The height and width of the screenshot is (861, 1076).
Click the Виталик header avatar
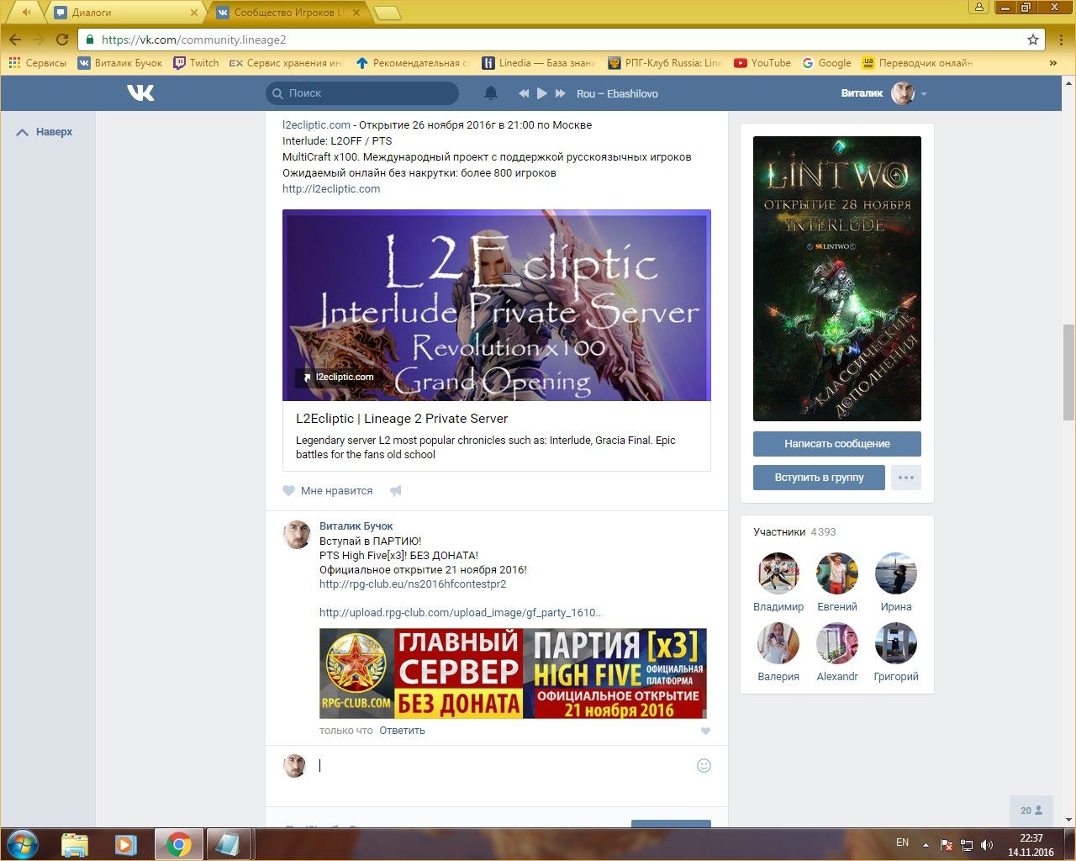pyautogui.click(x=903, y=93)
